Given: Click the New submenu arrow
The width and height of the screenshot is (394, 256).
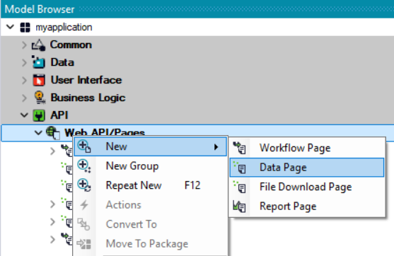Looking at the screenshot, I should coord(216,146).
